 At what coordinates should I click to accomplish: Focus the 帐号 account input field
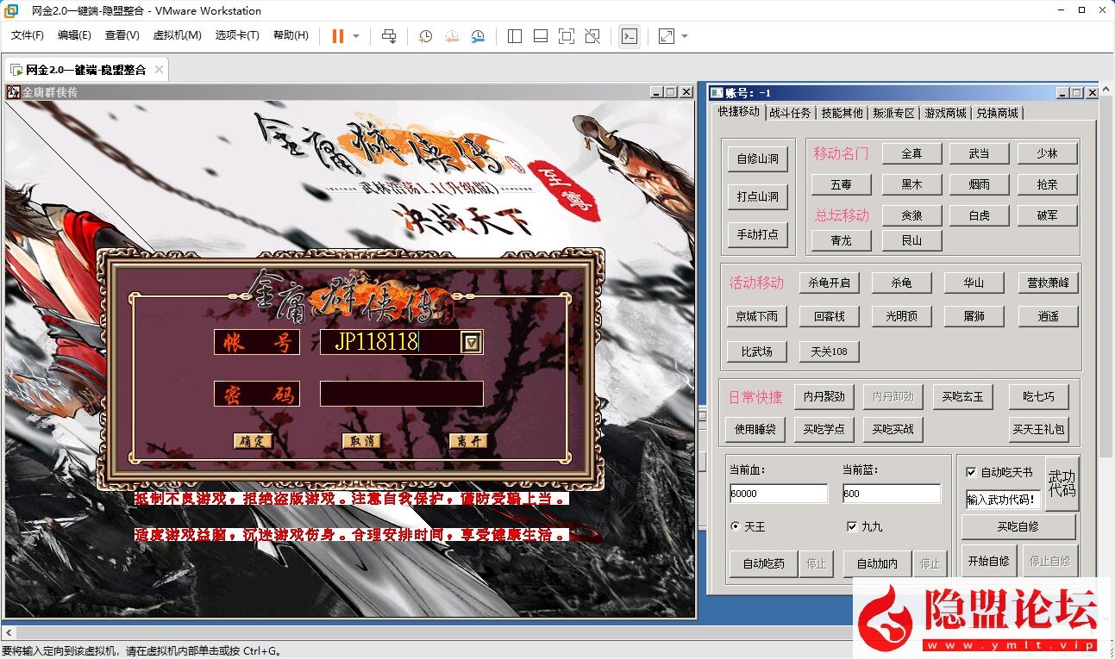[392, 342]
